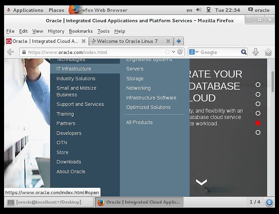Open the Partners link
Viewport: 279px width, 214px height.
tap(66, 124)
